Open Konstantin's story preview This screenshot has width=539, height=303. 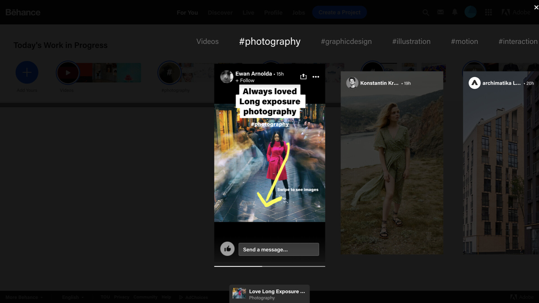[x=392, y=163]
